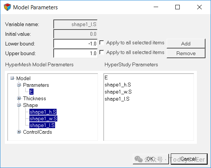Expand the ControlCards tree node
Viewport: 211px width, 168px height.
click(19, 132)
